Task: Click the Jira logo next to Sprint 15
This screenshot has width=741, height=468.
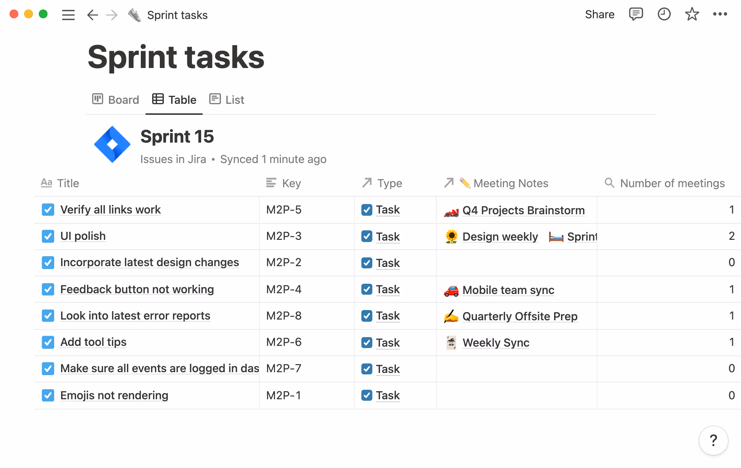Action: pyautogui.click(x=112, y=144)
